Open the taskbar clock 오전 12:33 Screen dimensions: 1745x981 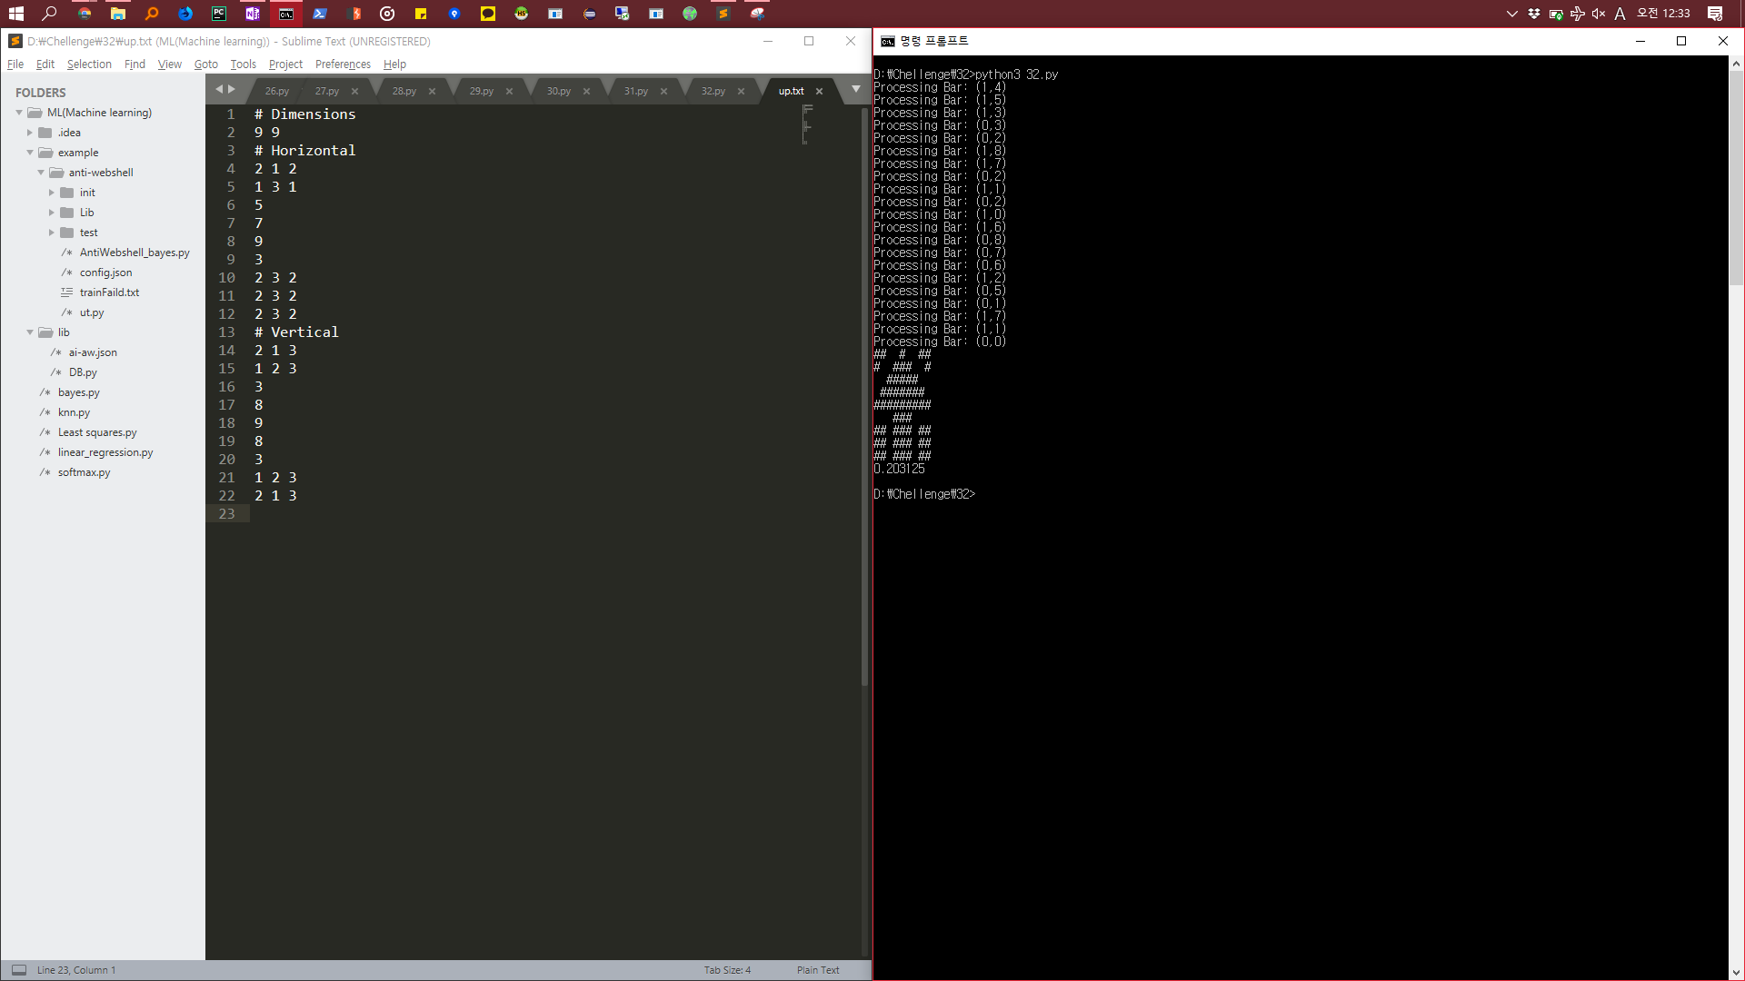(1663, 14)
